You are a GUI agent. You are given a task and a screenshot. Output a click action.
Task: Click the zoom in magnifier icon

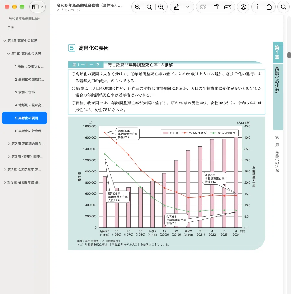coord(161,7)
